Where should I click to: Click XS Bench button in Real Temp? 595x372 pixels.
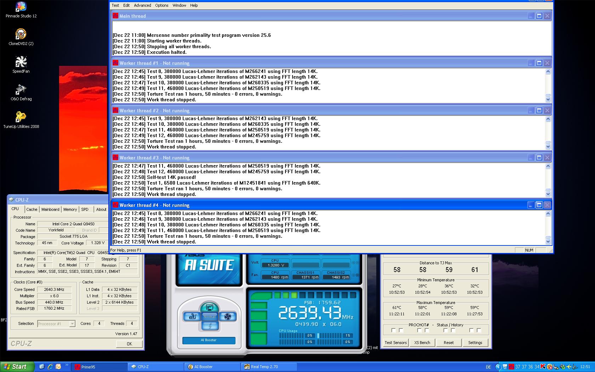tap(422, 343)
